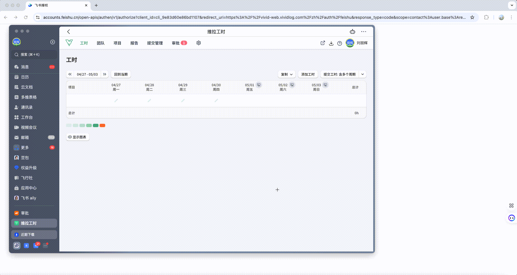Show the chart via 显示图表
The image size is (517, 275).
point(77,137)
